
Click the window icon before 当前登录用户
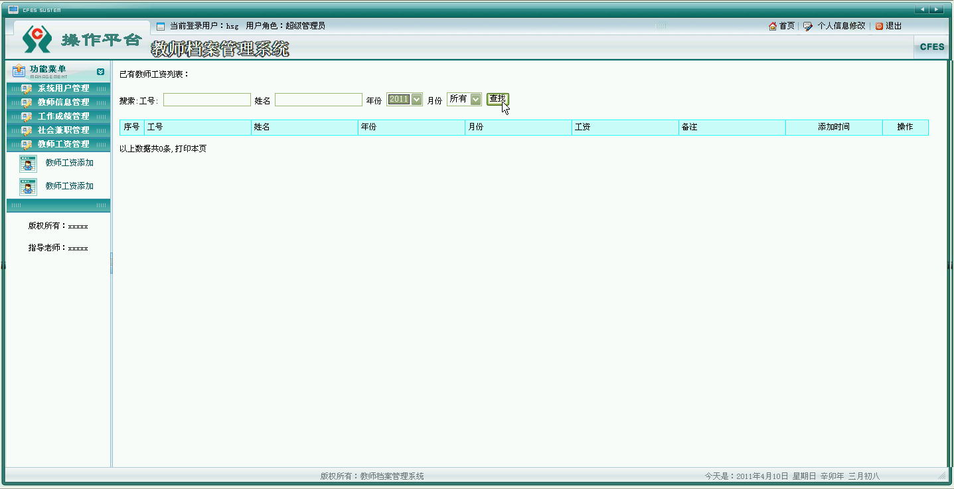161,27
